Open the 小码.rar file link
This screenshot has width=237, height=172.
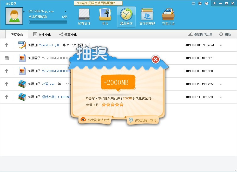coord(48,84)
